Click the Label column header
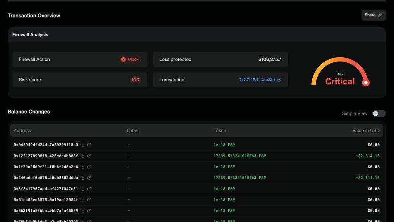Image resolution: width=394 pixels, height=222 pixels. 132,131
